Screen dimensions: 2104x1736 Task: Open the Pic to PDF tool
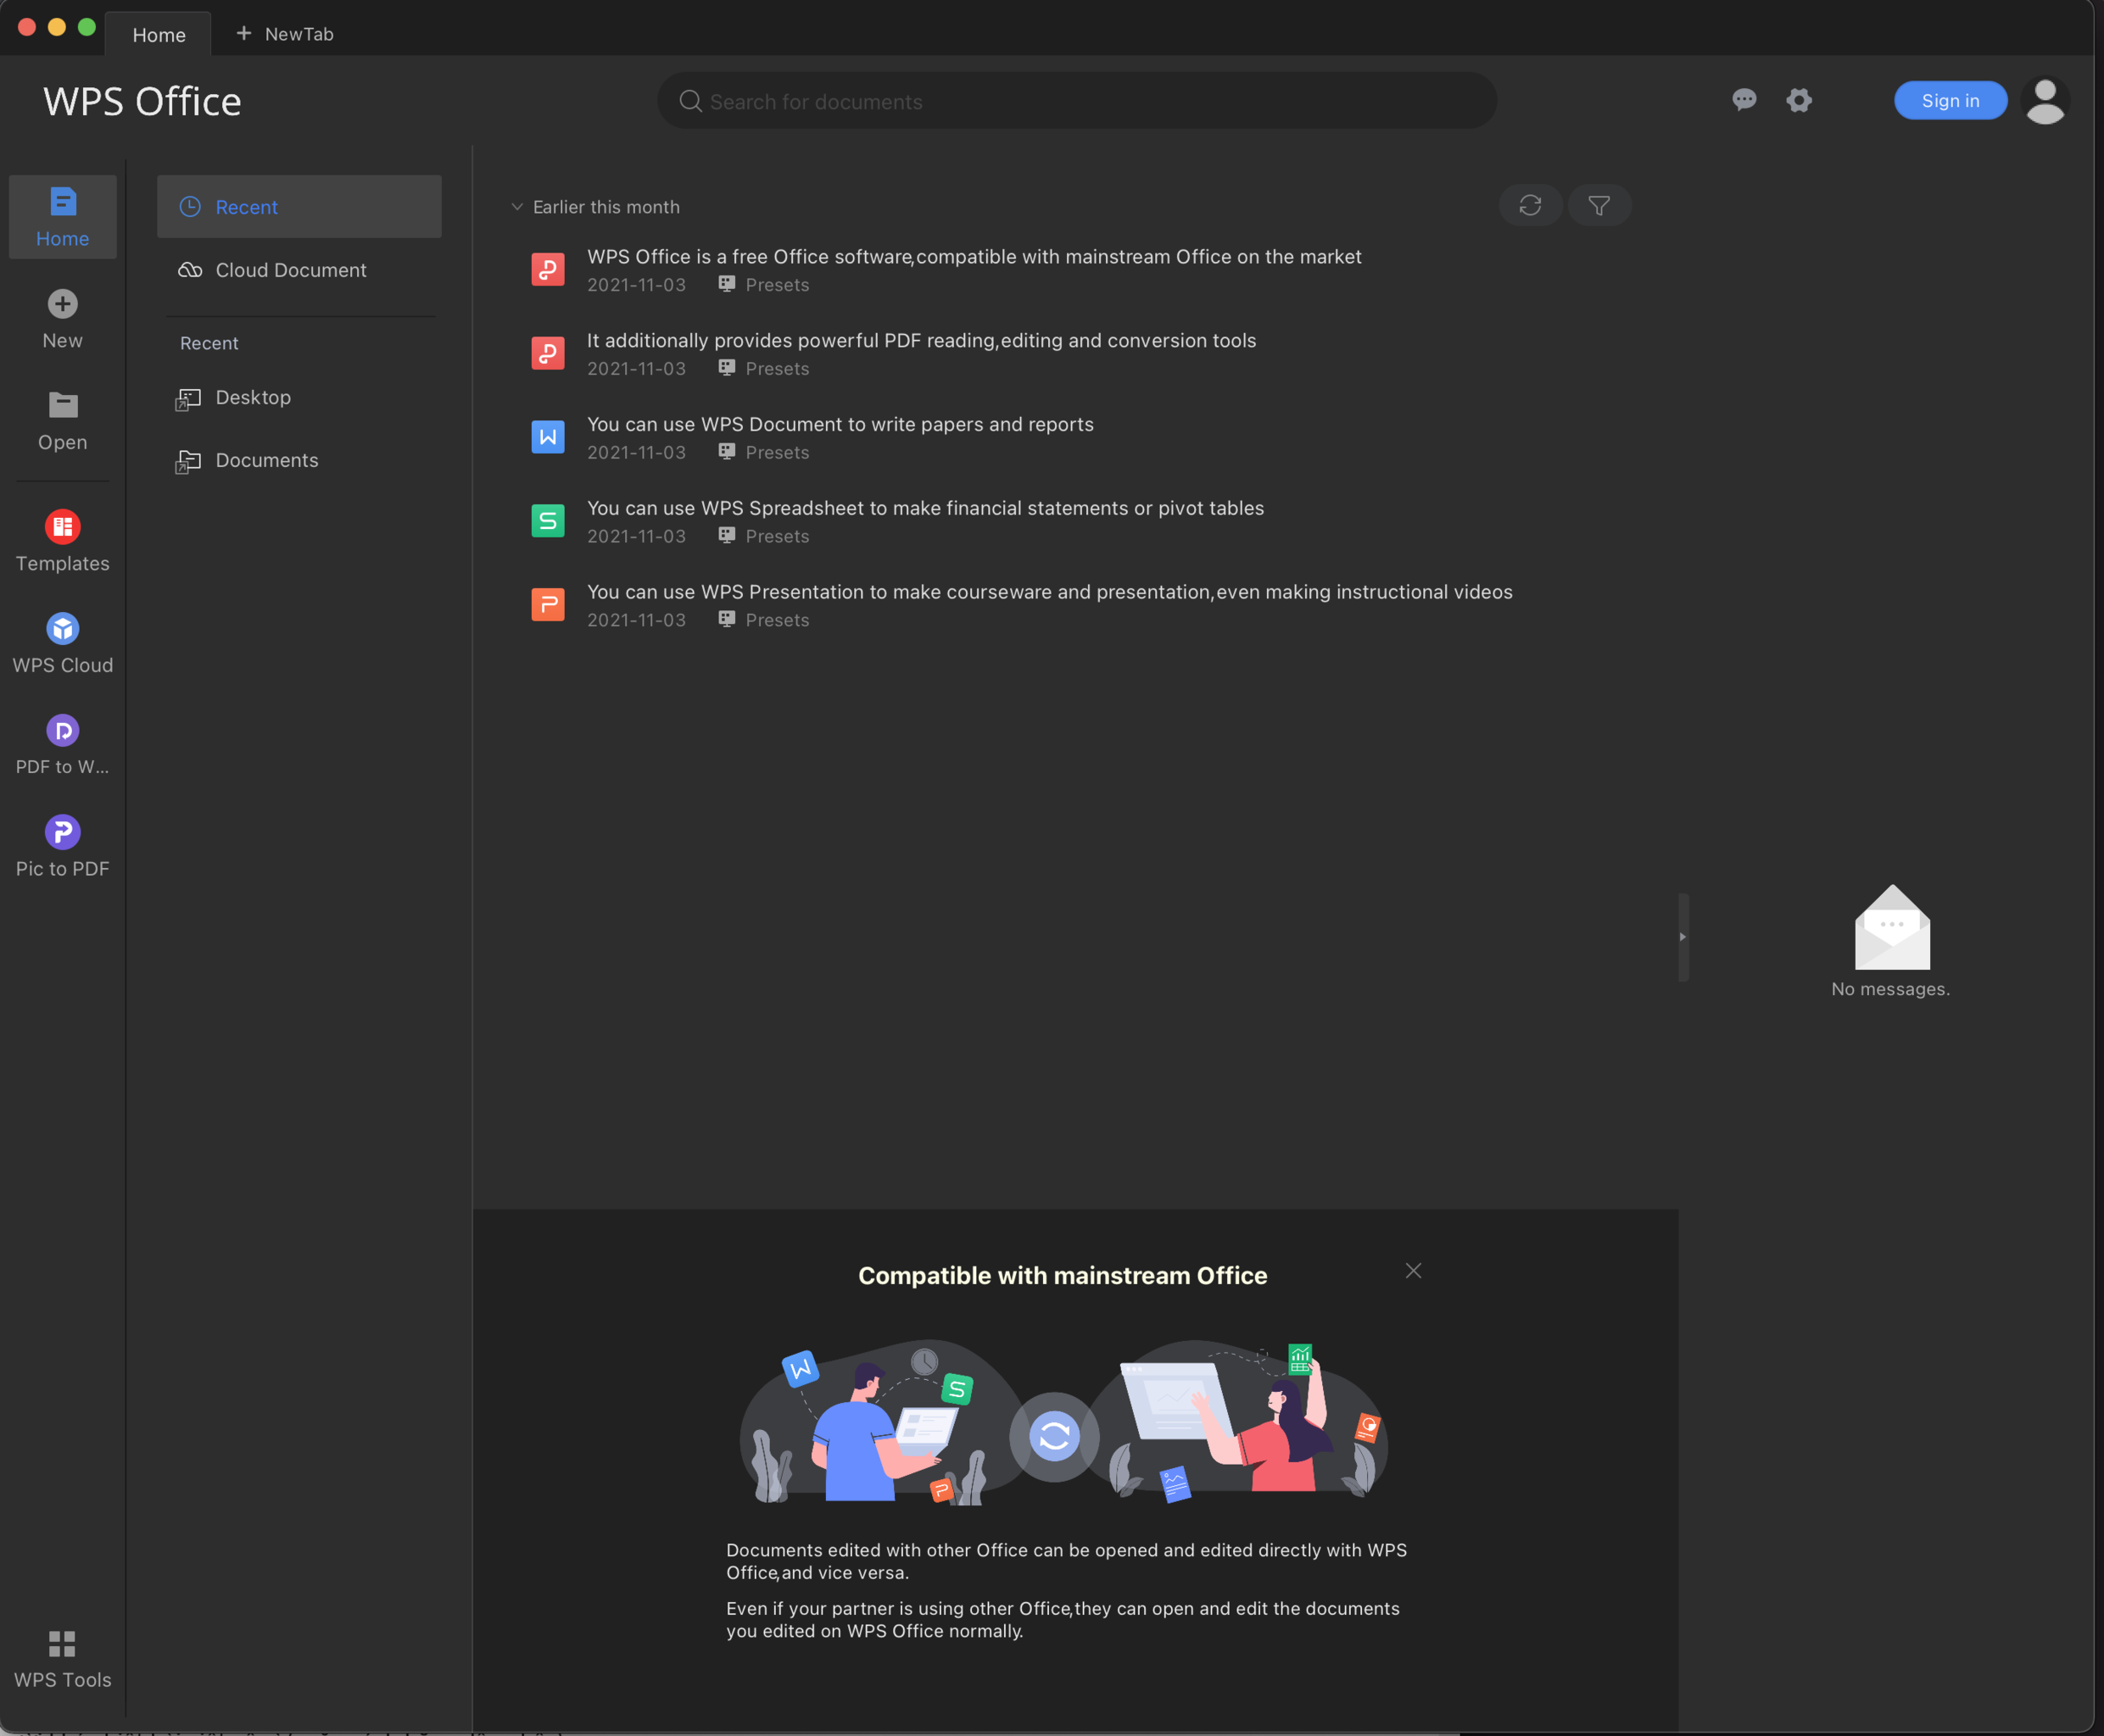coord(62,848)
